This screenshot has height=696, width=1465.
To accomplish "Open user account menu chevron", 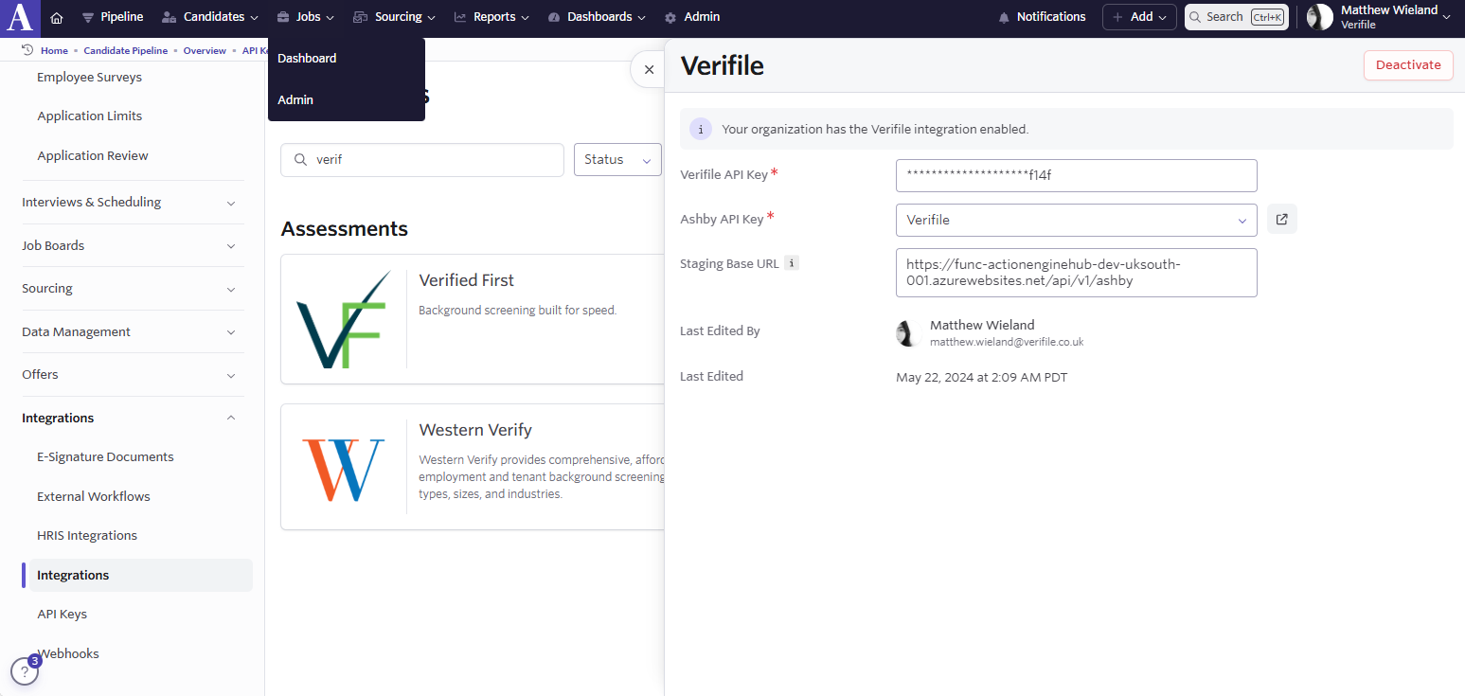I will click(1446, 17).
